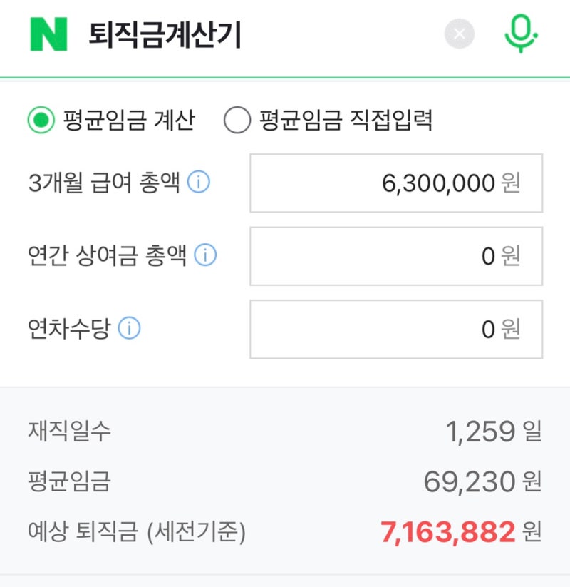Click the 7,163,882 estimated severance amount
The image size is (570, 587).
(447, 531)
